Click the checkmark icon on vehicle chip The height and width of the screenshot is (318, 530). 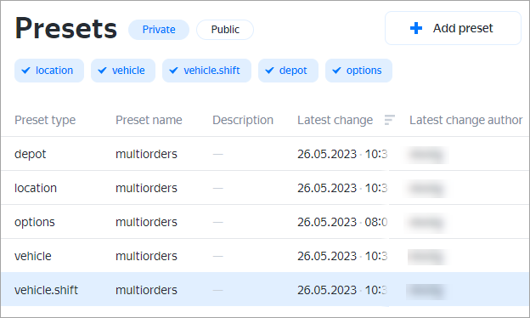(x=102, y=71)
